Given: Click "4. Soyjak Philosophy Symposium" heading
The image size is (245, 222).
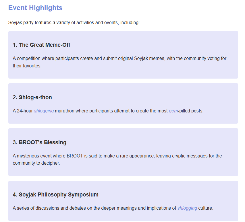Looking at the screenshot, I should tap(55, 195).
